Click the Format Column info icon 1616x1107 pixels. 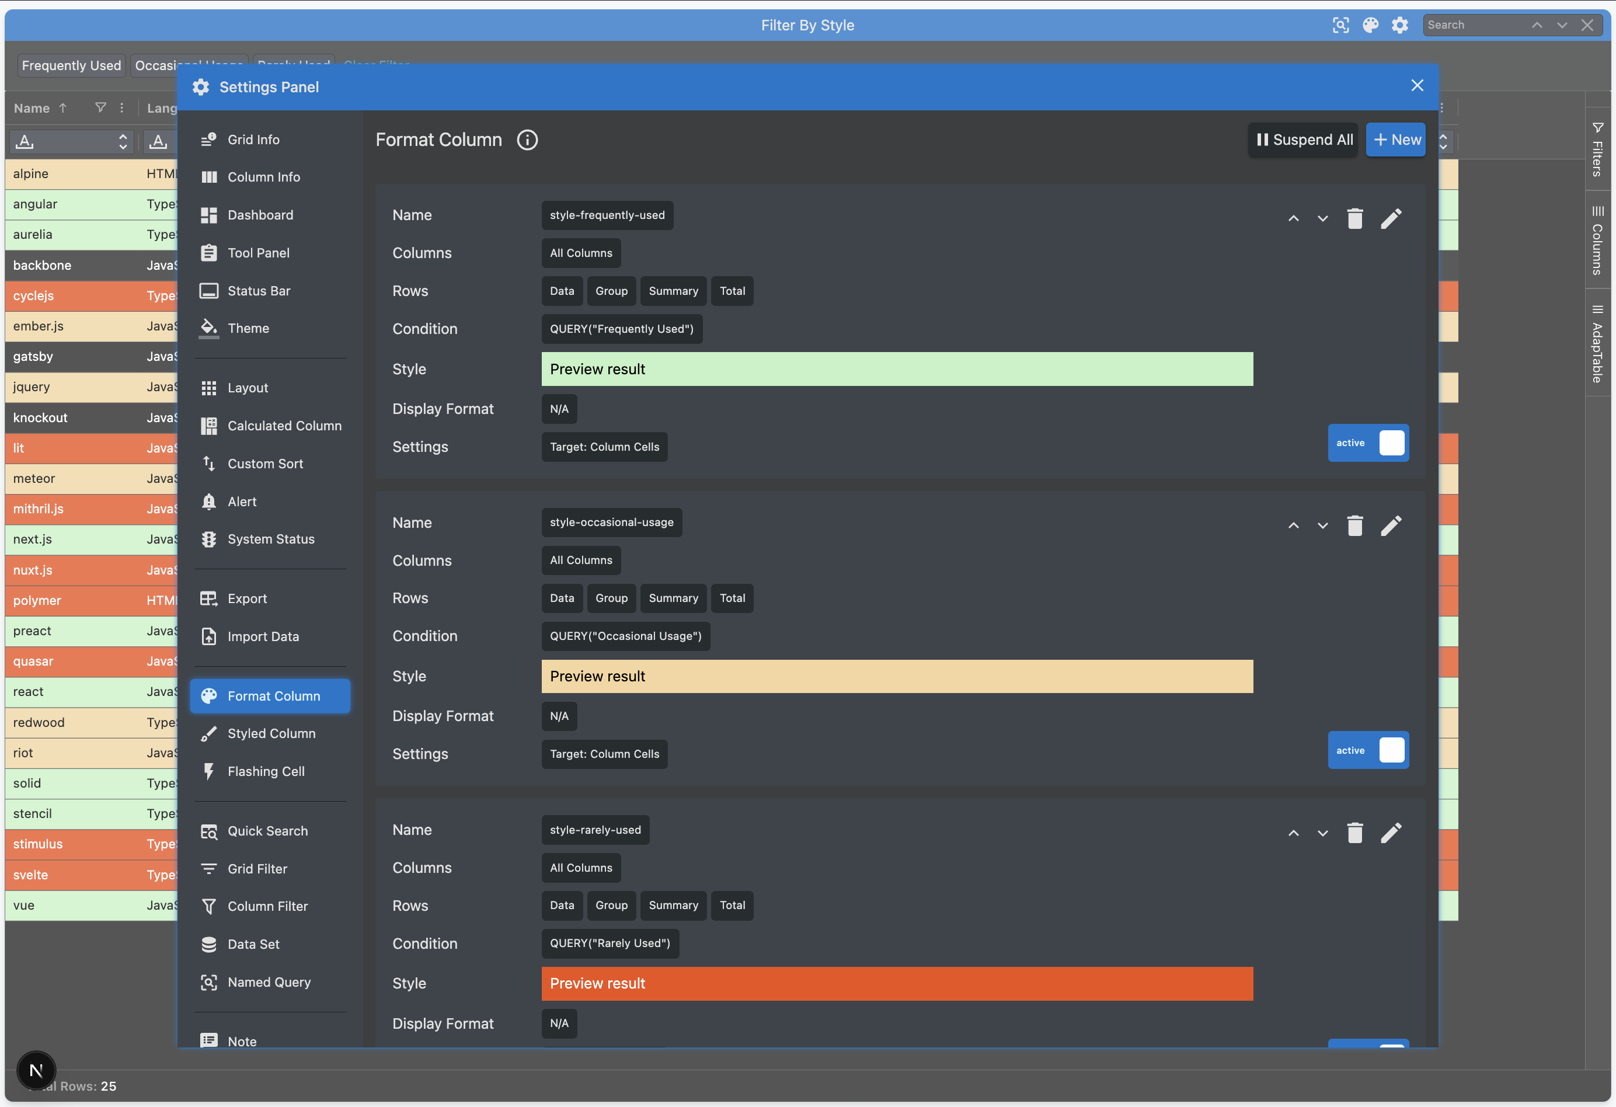527,140
